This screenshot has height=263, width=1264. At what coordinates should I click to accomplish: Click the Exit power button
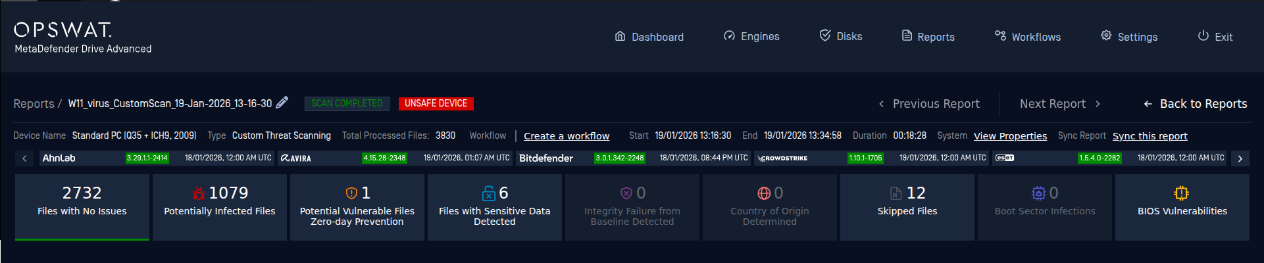click(x=1215, y=37)
